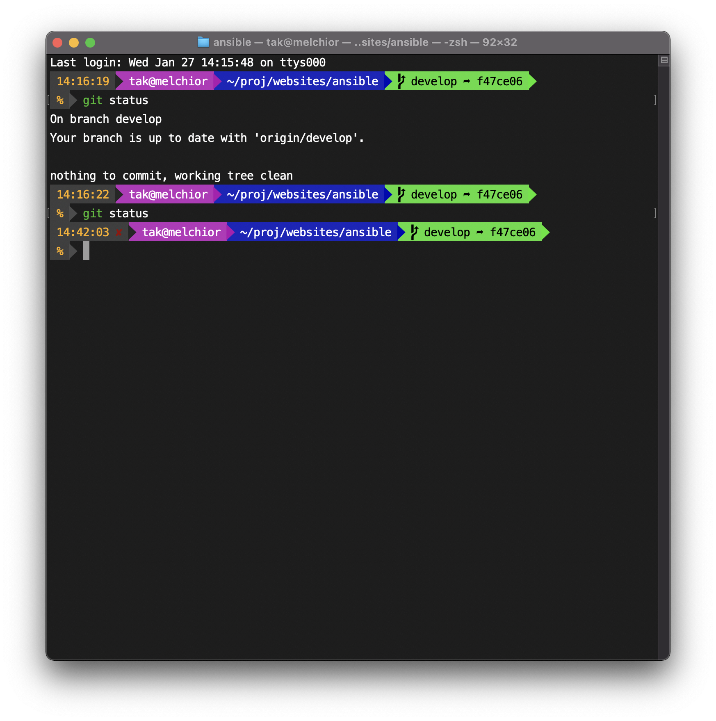Click the split pane icon above the scrollbar
This screenshot has height=721, width=716.
click(x=664, y=60)
